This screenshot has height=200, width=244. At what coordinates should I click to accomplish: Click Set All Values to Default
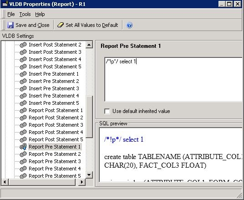87,25
